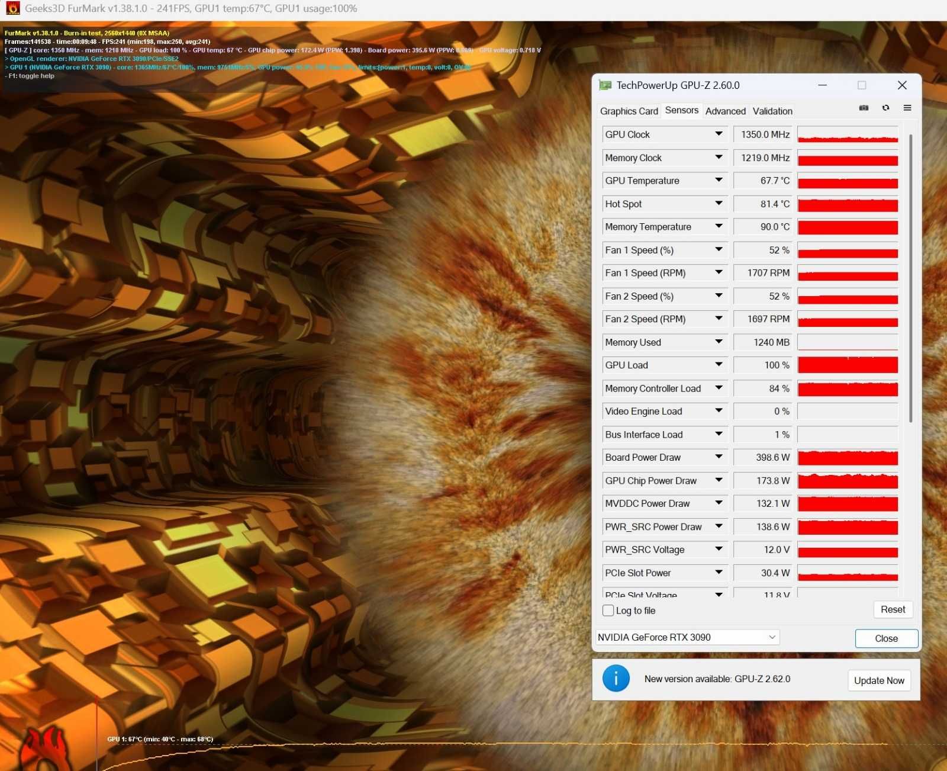Image resolution: width=947 pixels, height=771 pixels.
Task: Close GPU-Z with the X button
Action: (902, 85)
